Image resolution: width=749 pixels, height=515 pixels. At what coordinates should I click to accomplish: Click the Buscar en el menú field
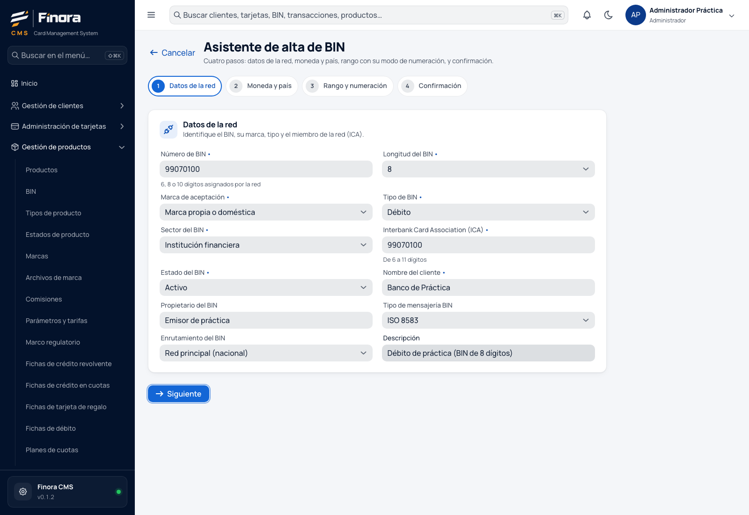click(x=67, y=55)
